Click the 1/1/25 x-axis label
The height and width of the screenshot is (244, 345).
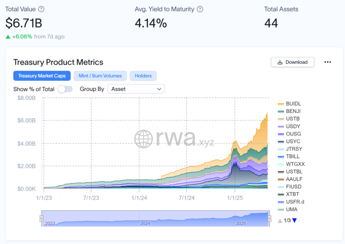pyautogui.click(x=235, y=198)
